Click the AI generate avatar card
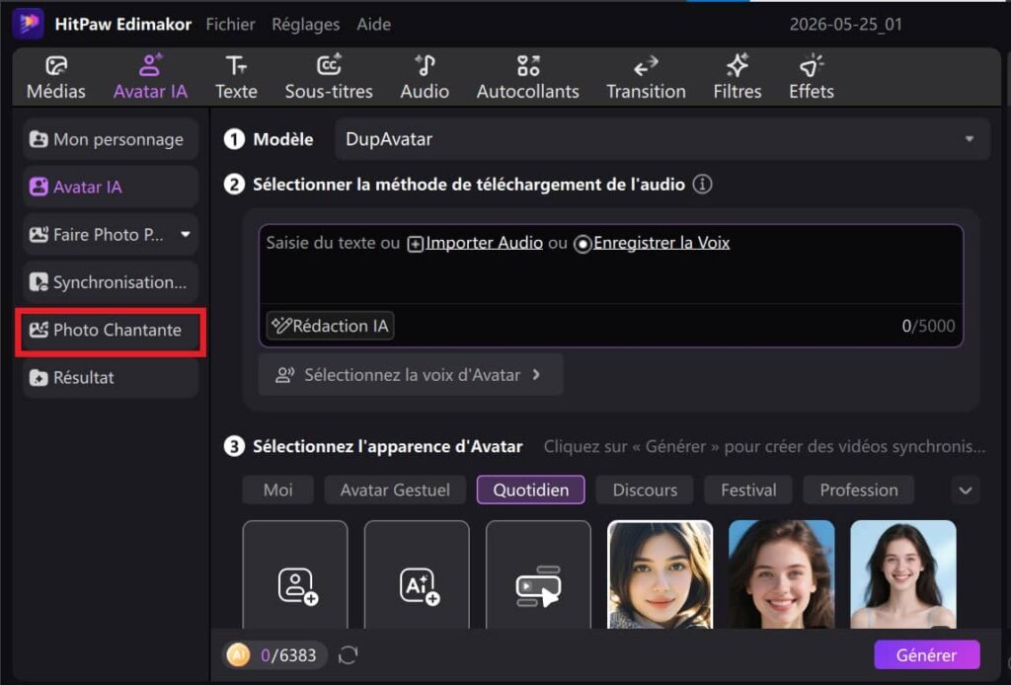 click(418, 574)
